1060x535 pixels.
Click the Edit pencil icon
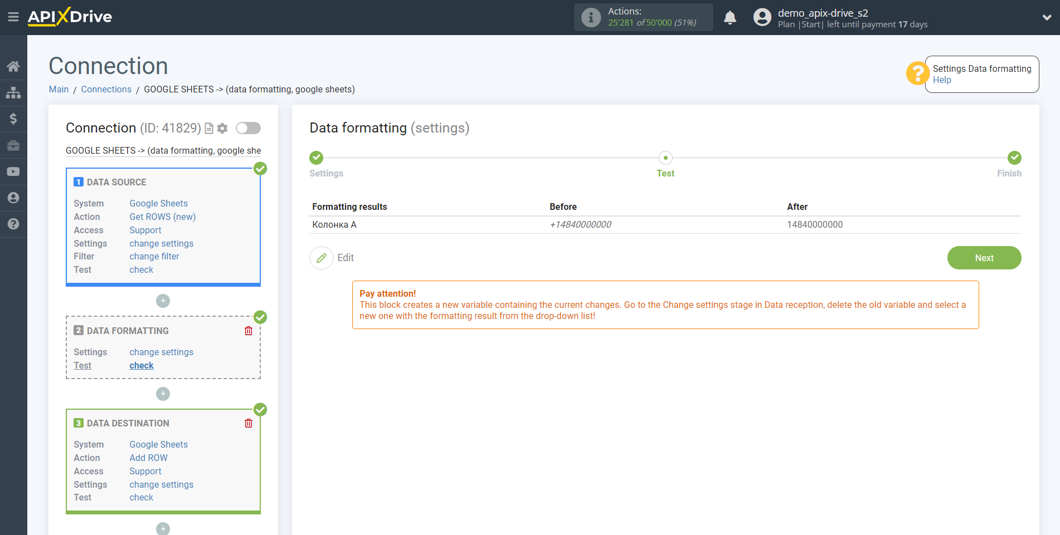322,258
